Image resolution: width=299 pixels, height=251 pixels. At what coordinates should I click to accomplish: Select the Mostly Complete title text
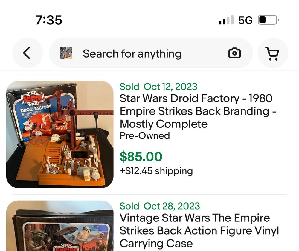(x=164, y=124)
